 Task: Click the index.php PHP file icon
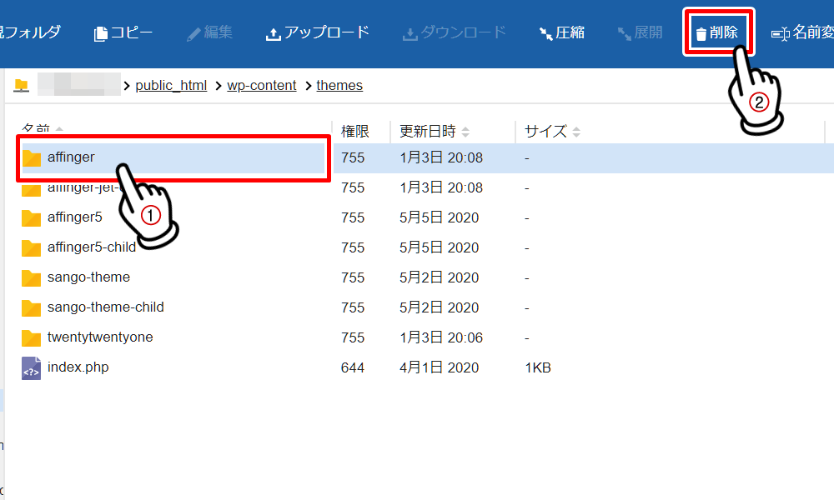[32, 368]
